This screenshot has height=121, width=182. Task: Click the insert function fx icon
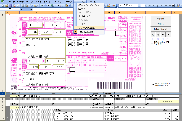tap(31, 9)
